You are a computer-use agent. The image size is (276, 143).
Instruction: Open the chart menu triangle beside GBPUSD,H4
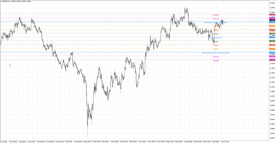(1, 1)
